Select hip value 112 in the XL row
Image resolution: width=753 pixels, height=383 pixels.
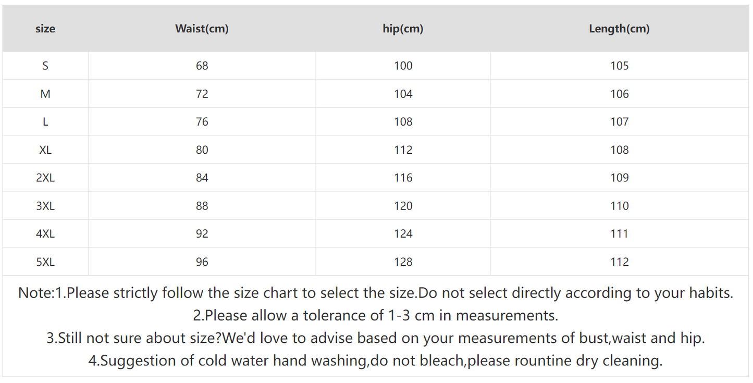point(403,150)
